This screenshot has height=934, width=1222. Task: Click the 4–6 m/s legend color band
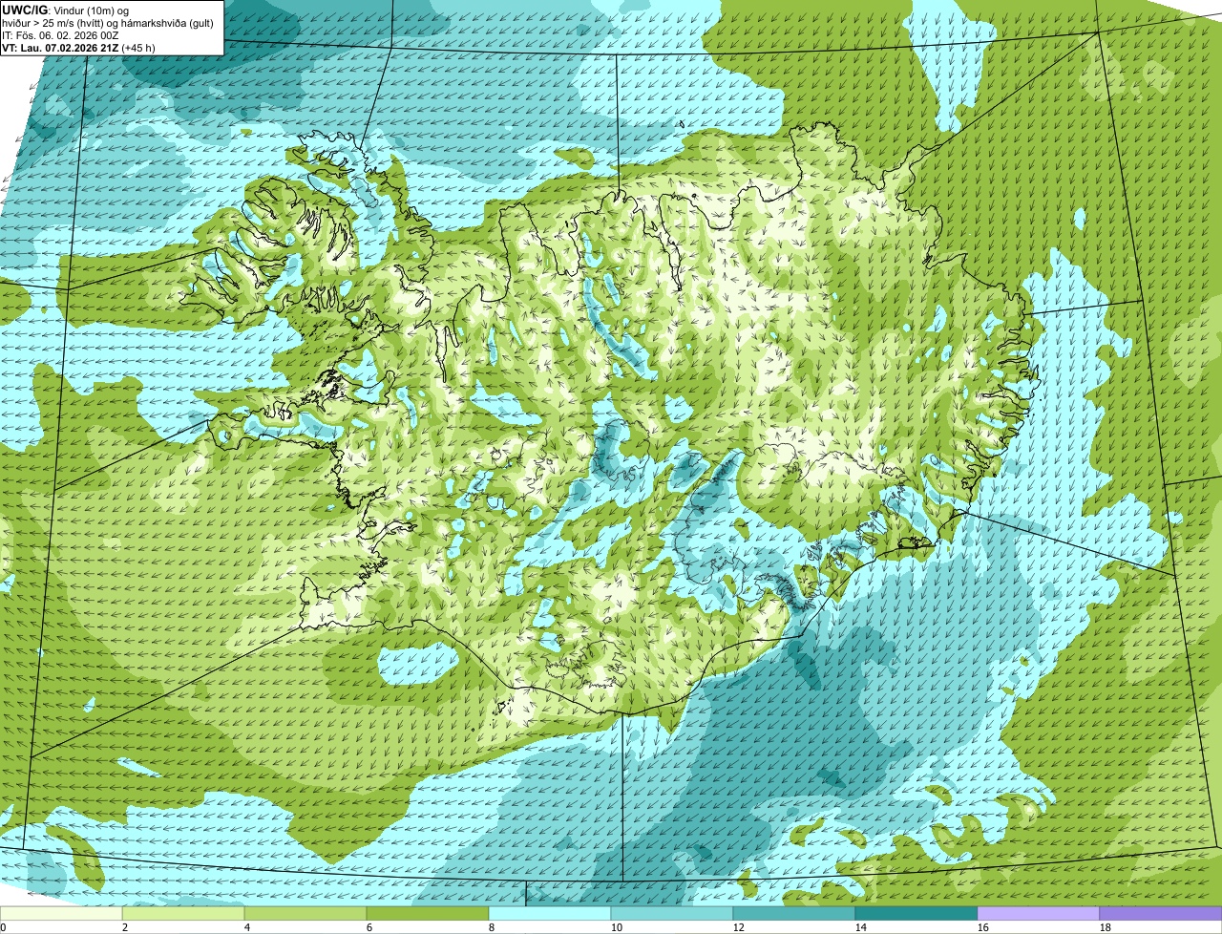point(305,914)
